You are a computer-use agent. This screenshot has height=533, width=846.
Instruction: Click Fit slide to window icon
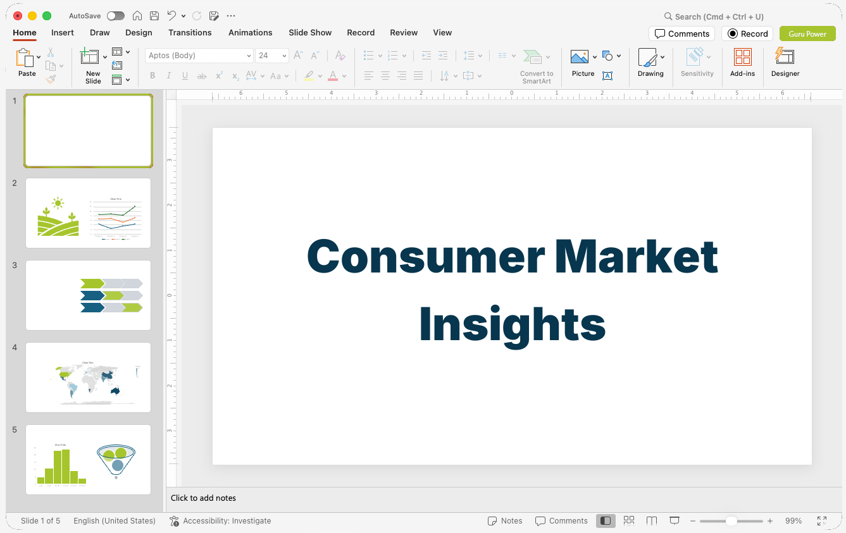[821, 521]
